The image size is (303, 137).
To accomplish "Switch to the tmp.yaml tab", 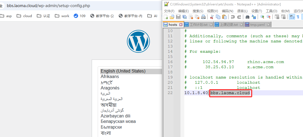I will pos(258,25).
